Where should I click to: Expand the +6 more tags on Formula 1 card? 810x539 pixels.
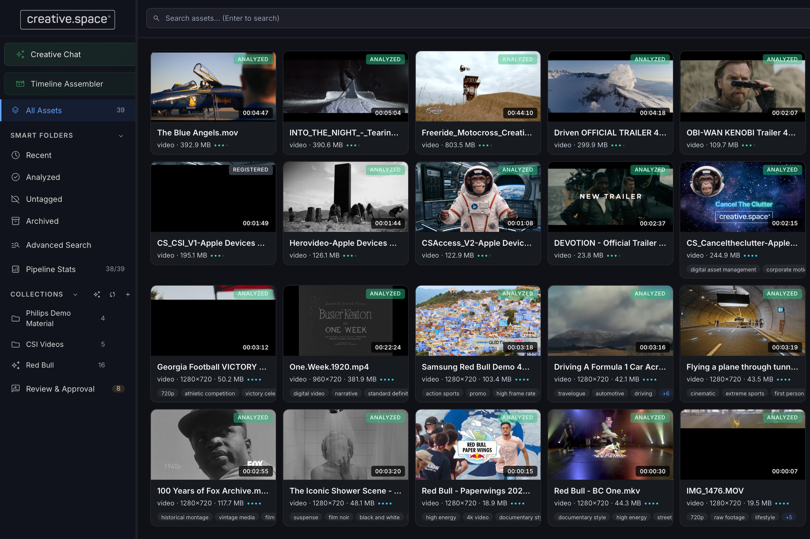point(666,393)
